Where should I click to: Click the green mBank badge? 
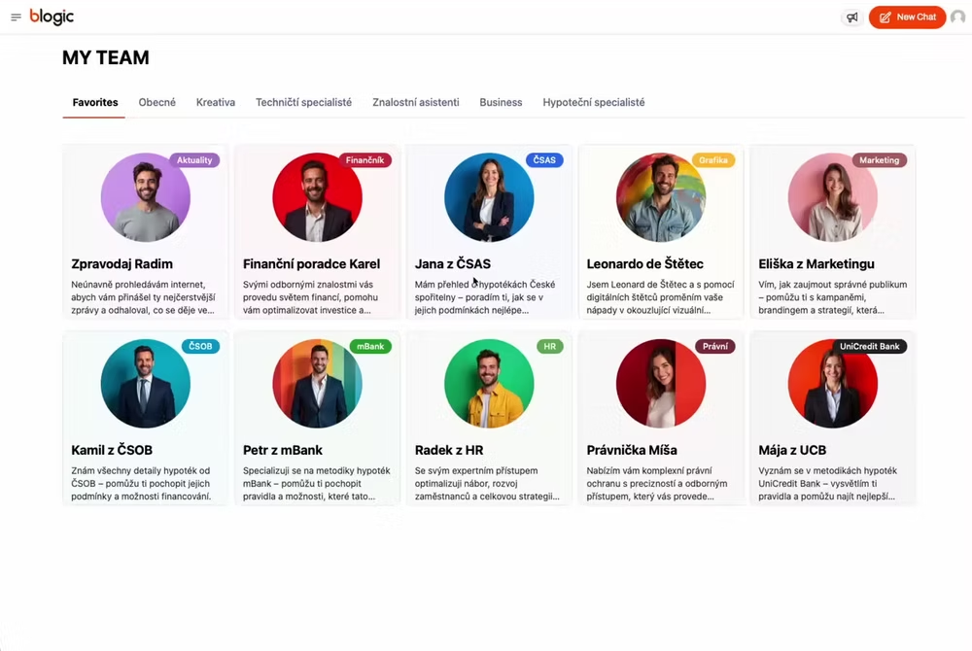click(370, 346)
